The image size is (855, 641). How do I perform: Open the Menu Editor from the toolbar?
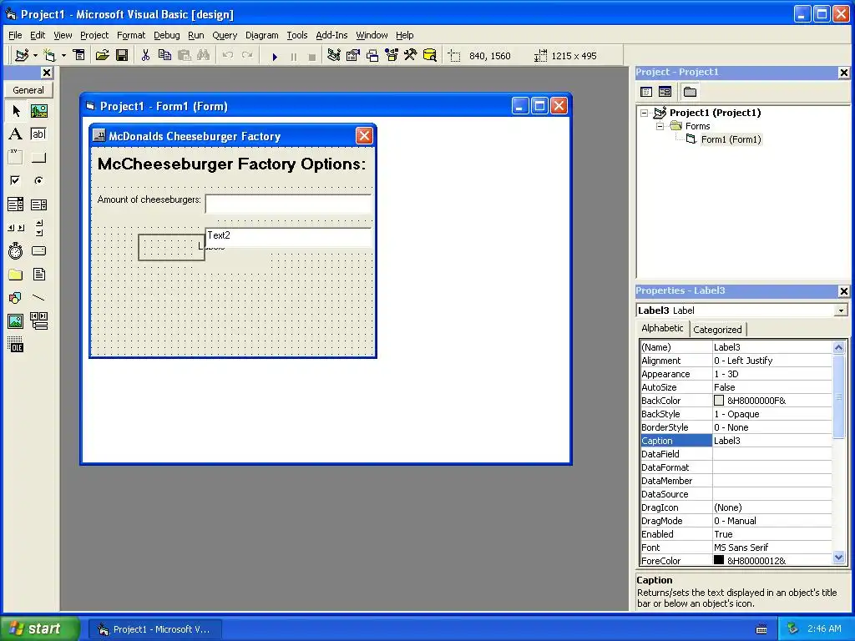[x=79, y=55]
